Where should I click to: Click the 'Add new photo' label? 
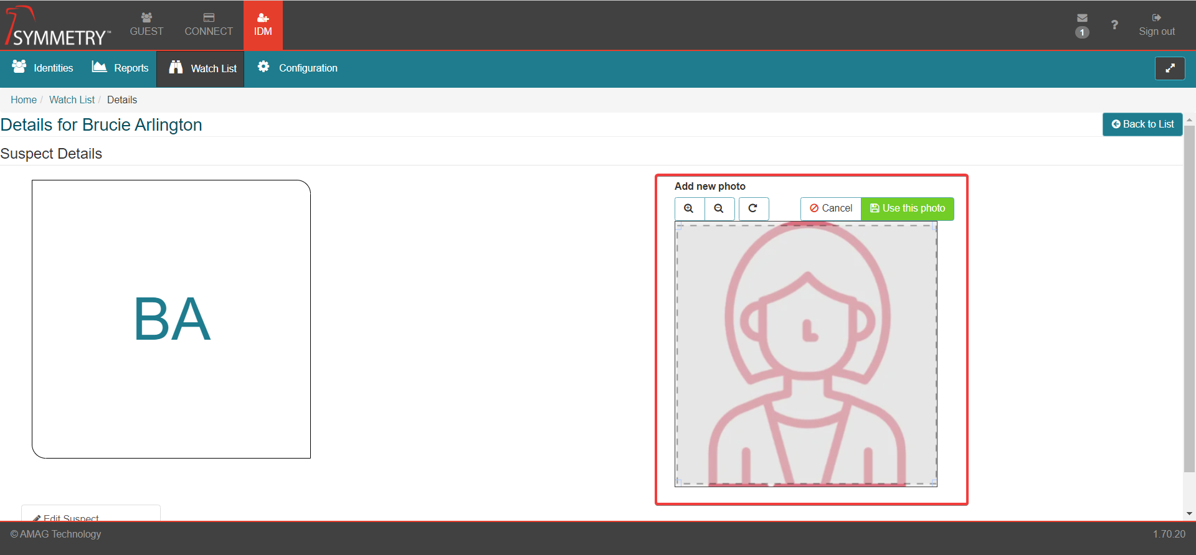[x=710, y=186]
